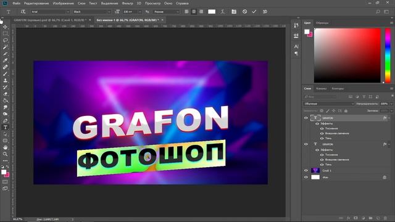Image resolution: width=395 pixels, height=222 pixels.
Task: Select the Eyedropper tool
Action: (x=5, y=60)
